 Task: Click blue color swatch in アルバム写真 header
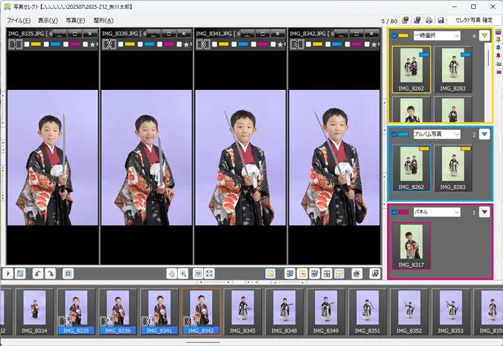point(403,134)
